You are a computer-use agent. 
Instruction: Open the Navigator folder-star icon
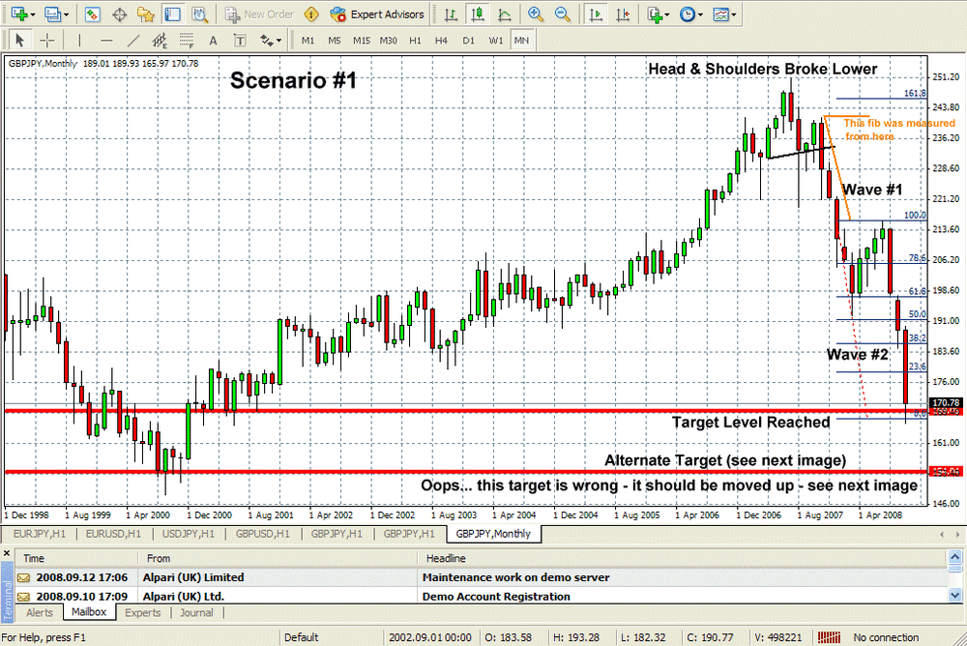pos(146,15)
